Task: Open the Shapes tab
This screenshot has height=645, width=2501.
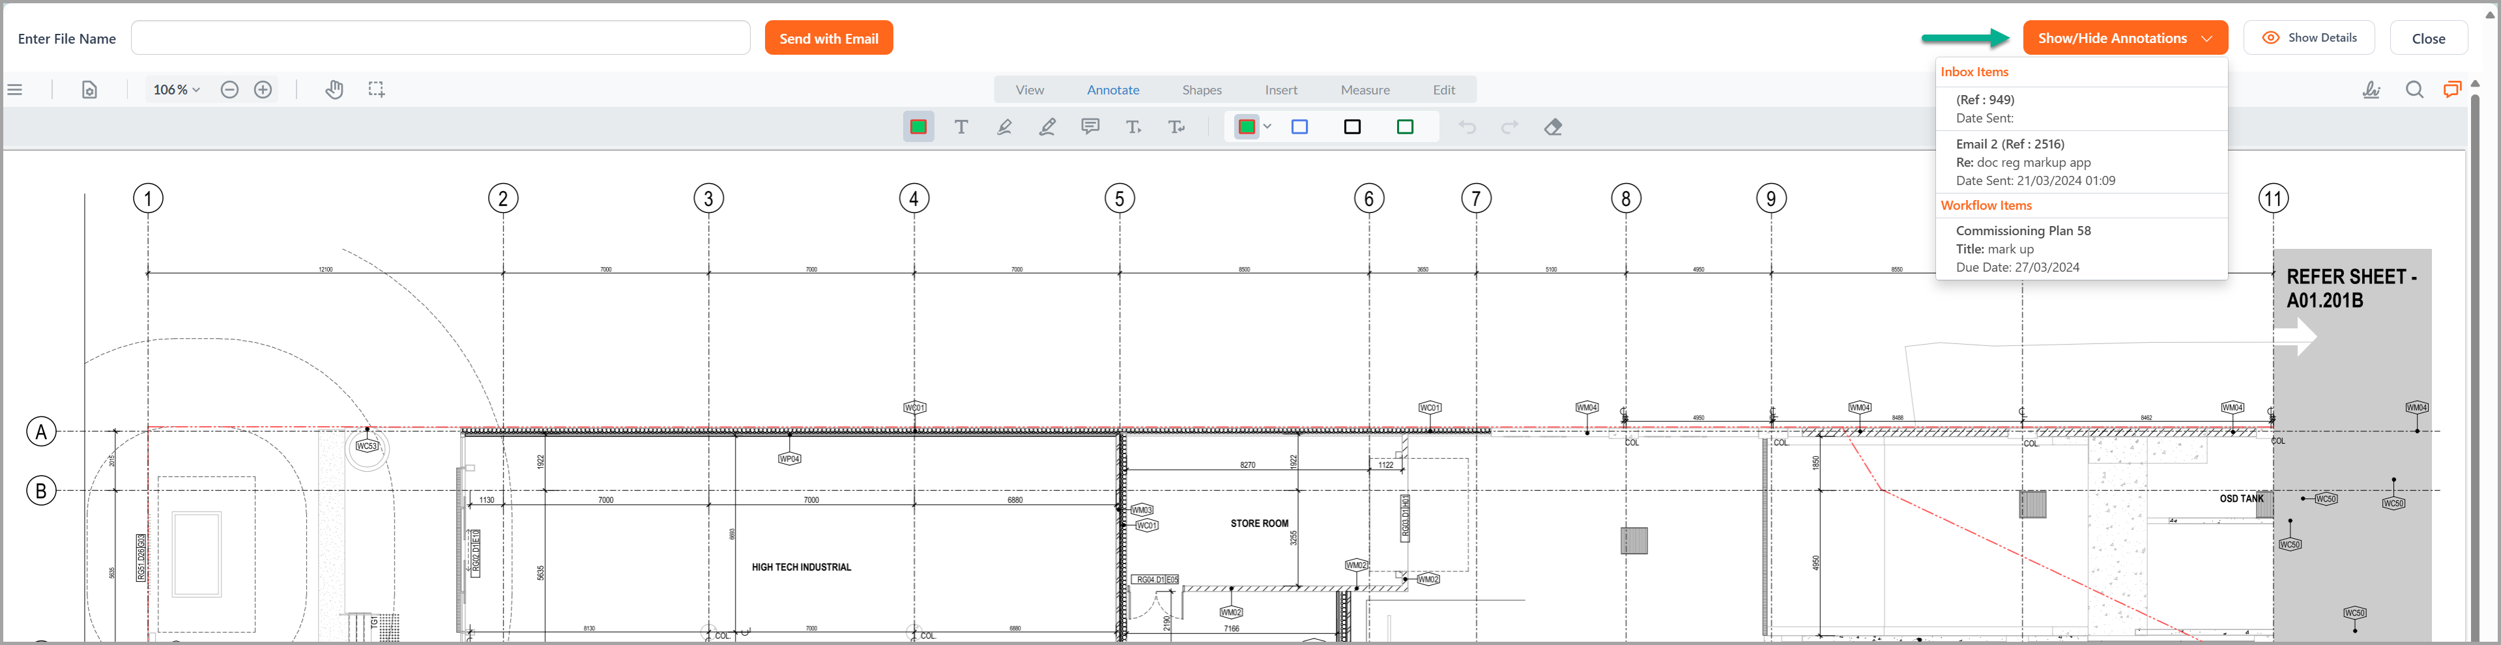Action: point(1201,89)
